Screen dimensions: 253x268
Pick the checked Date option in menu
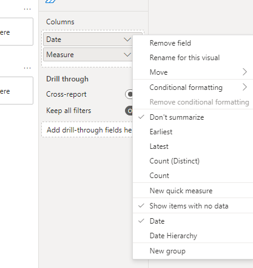pyautogui.click(x=193, y=221)
